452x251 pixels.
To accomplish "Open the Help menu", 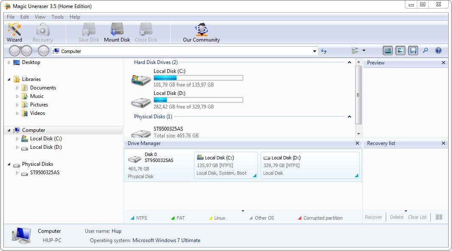I will 75,17.
